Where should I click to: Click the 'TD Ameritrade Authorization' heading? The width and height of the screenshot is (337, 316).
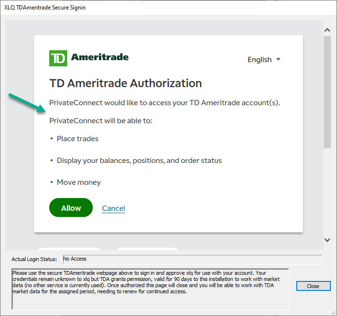pyautogui.click(x=125, y=83)
